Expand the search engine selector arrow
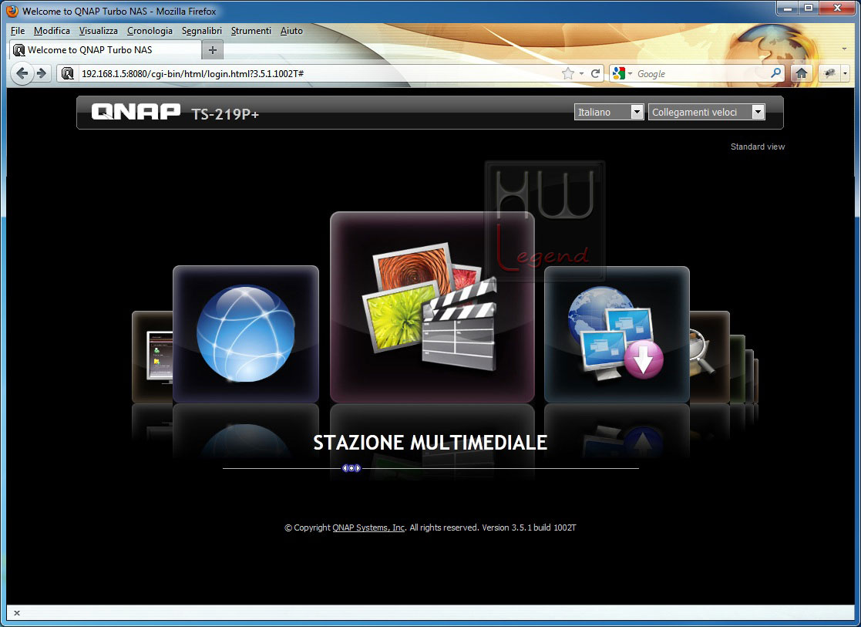 [631, 73]
